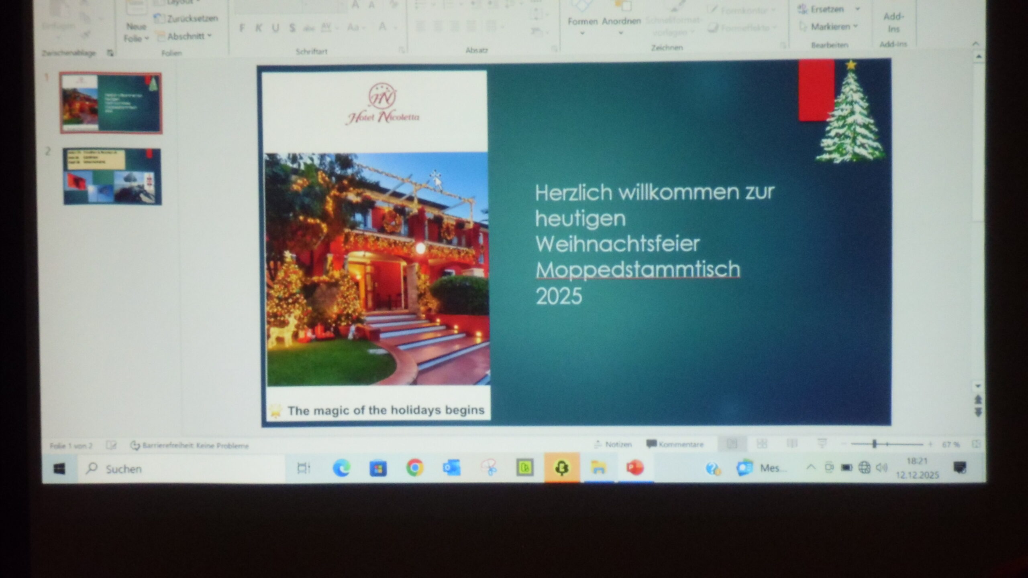The image size is (1028, 578).
Task: Start the slideshow from status bar icon
Action: 822,444
